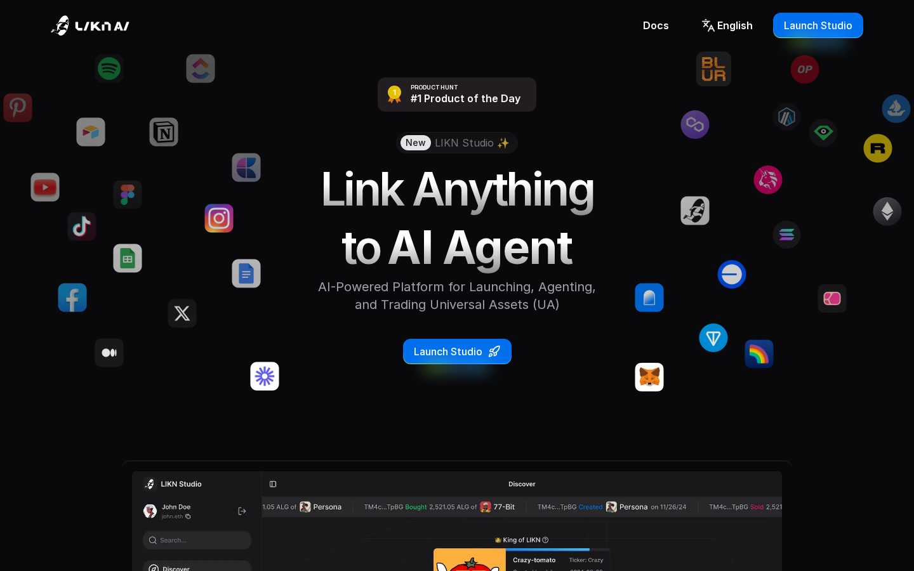This screenshot has height=571, width=914.
Task: Click the YouTube icon
Action: click(x=45, y=187)
